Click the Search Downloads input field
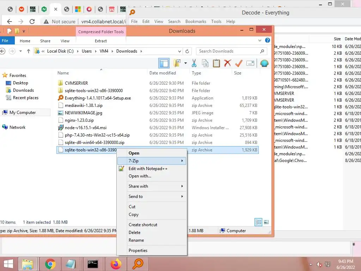The height and width of the screenshot is (271, 361). pos(231,51)
